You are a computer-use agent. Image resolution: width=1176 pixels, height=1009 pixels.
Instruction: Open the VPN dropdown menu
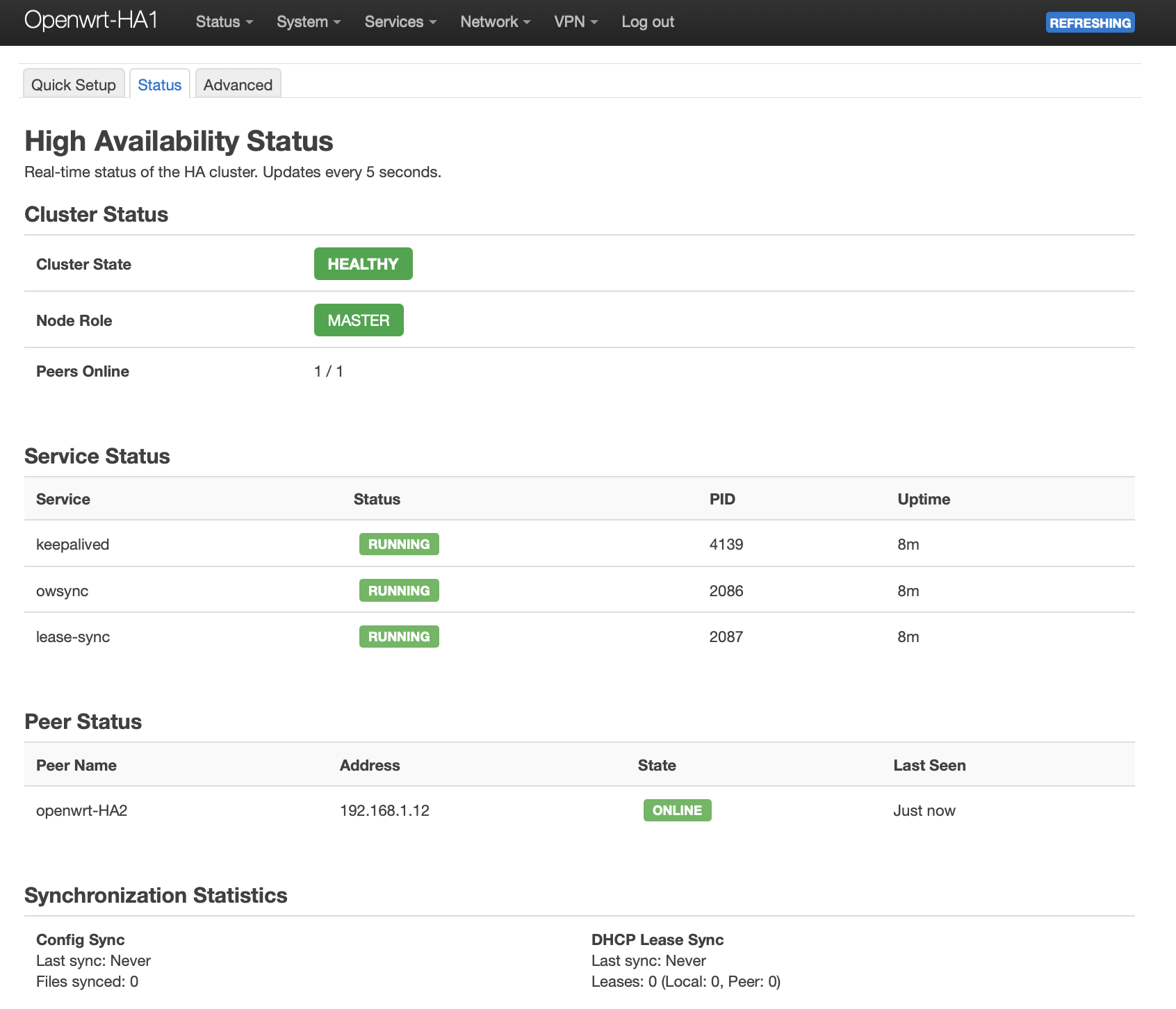point(575,22)
